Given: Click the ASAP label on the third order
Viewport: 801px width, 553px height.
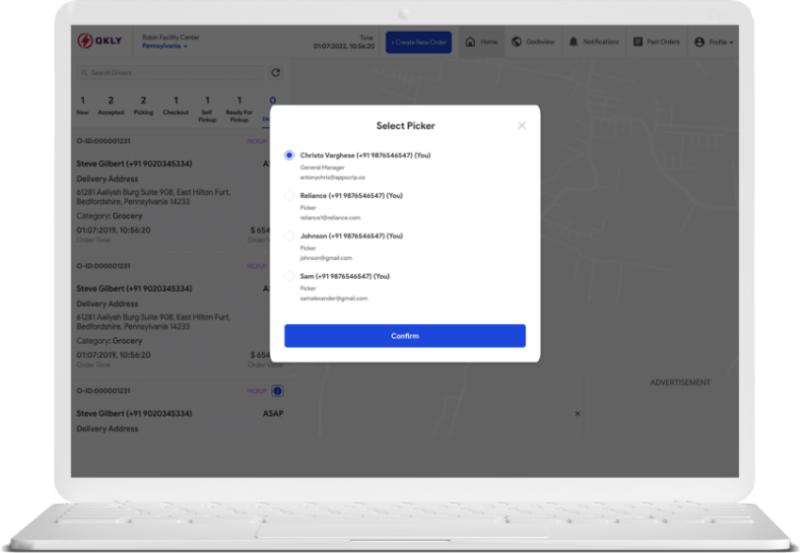Looking at the screenshot, I should click(x=272, y=414).
